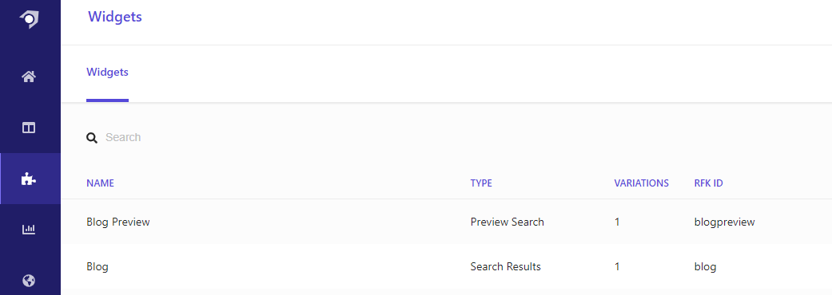Sort by the VARIATIONS column header
Image resolution: width=832 pixels, height=295 pixels.
pos(642,183)
